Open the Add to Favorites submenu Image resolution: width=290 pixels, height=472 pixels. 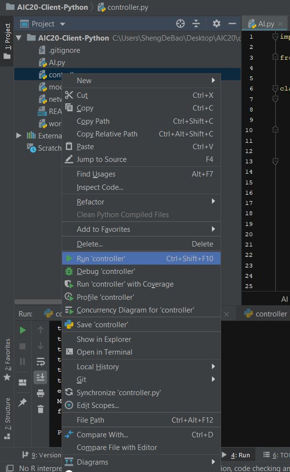coord(141,229)
